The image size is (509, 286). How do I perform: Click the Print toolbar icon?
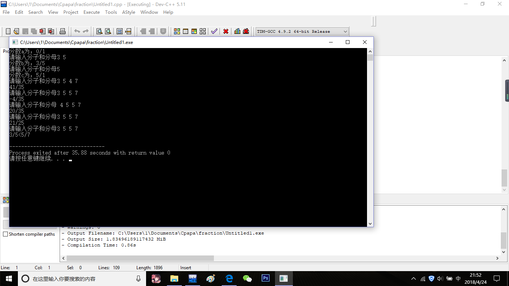coord(63,31)
